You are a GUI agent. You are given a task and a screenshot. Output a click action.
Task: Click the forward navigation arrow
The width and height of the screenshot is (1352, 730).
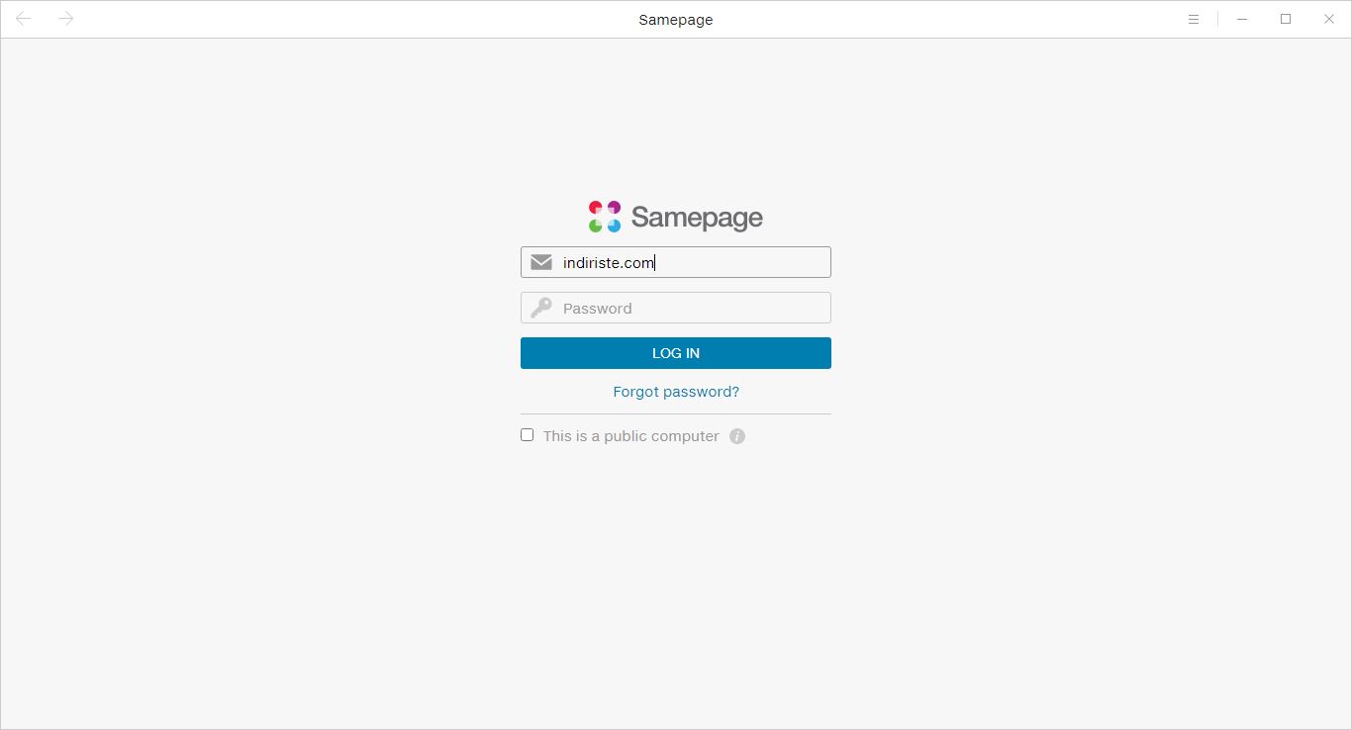(66, 19)
